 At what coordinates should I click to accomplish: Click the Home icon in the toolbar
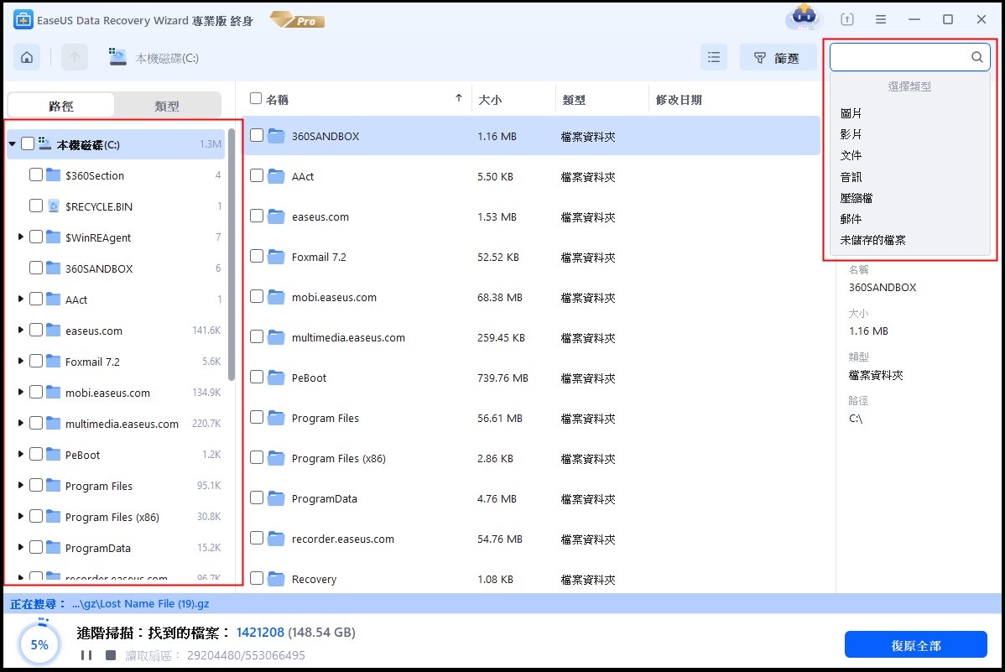[27, 57]
